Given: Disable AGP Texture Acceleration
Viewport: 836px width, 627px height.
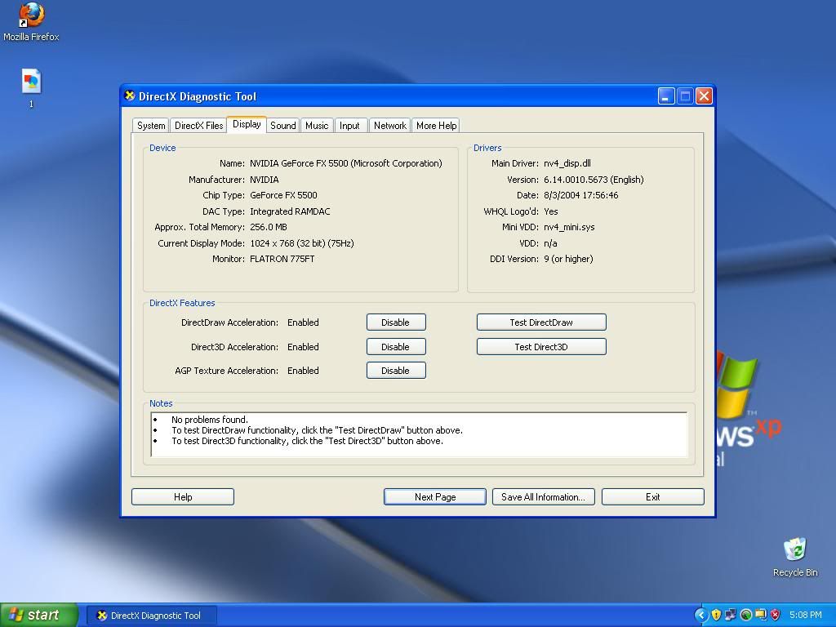Looking at the screenshot, I should tap(396, 371).
